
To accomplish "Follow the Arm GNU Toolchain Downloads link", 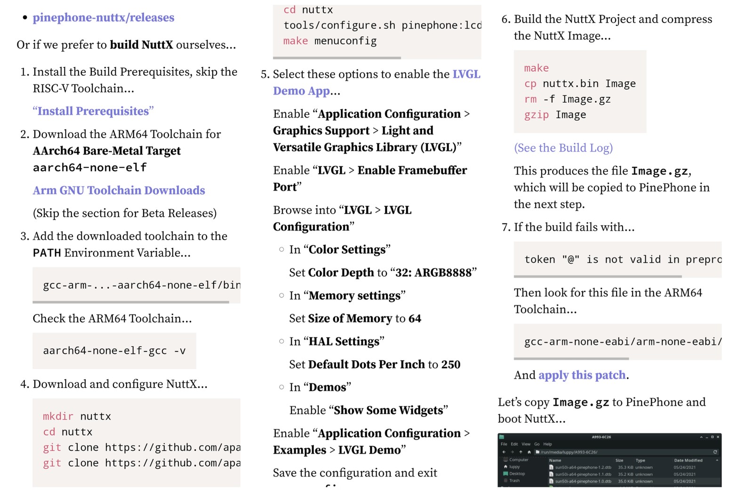I will pos(119,190).
